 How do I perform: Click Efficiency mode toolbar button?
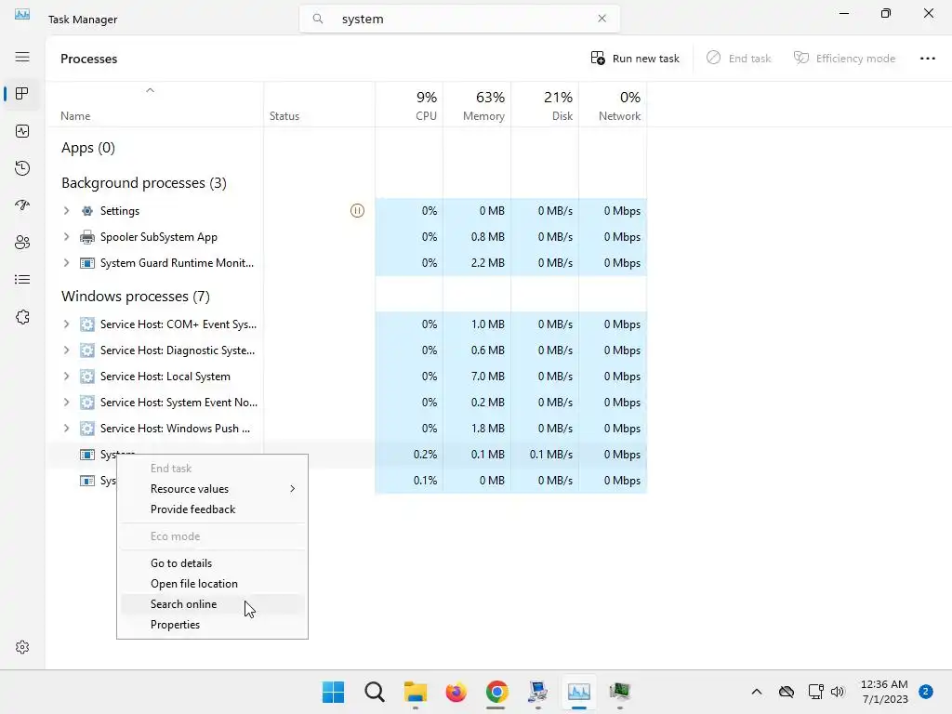pyautogui.click(x=844, y=59)
